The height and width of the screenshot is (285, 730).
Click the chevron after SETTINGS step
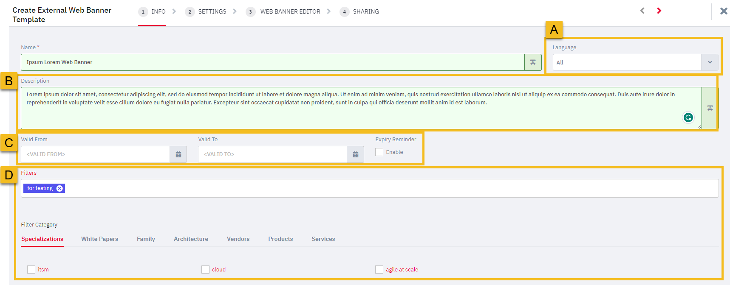235,11
